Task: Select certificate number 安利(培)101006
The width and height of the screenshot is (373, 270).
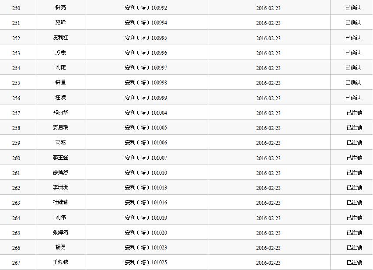Action: [x=146, y=143]
